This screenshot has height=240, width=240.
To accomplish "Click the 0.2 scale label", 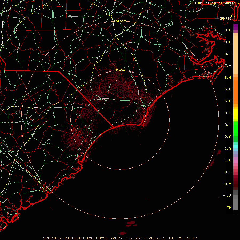I will click(228, 172).
